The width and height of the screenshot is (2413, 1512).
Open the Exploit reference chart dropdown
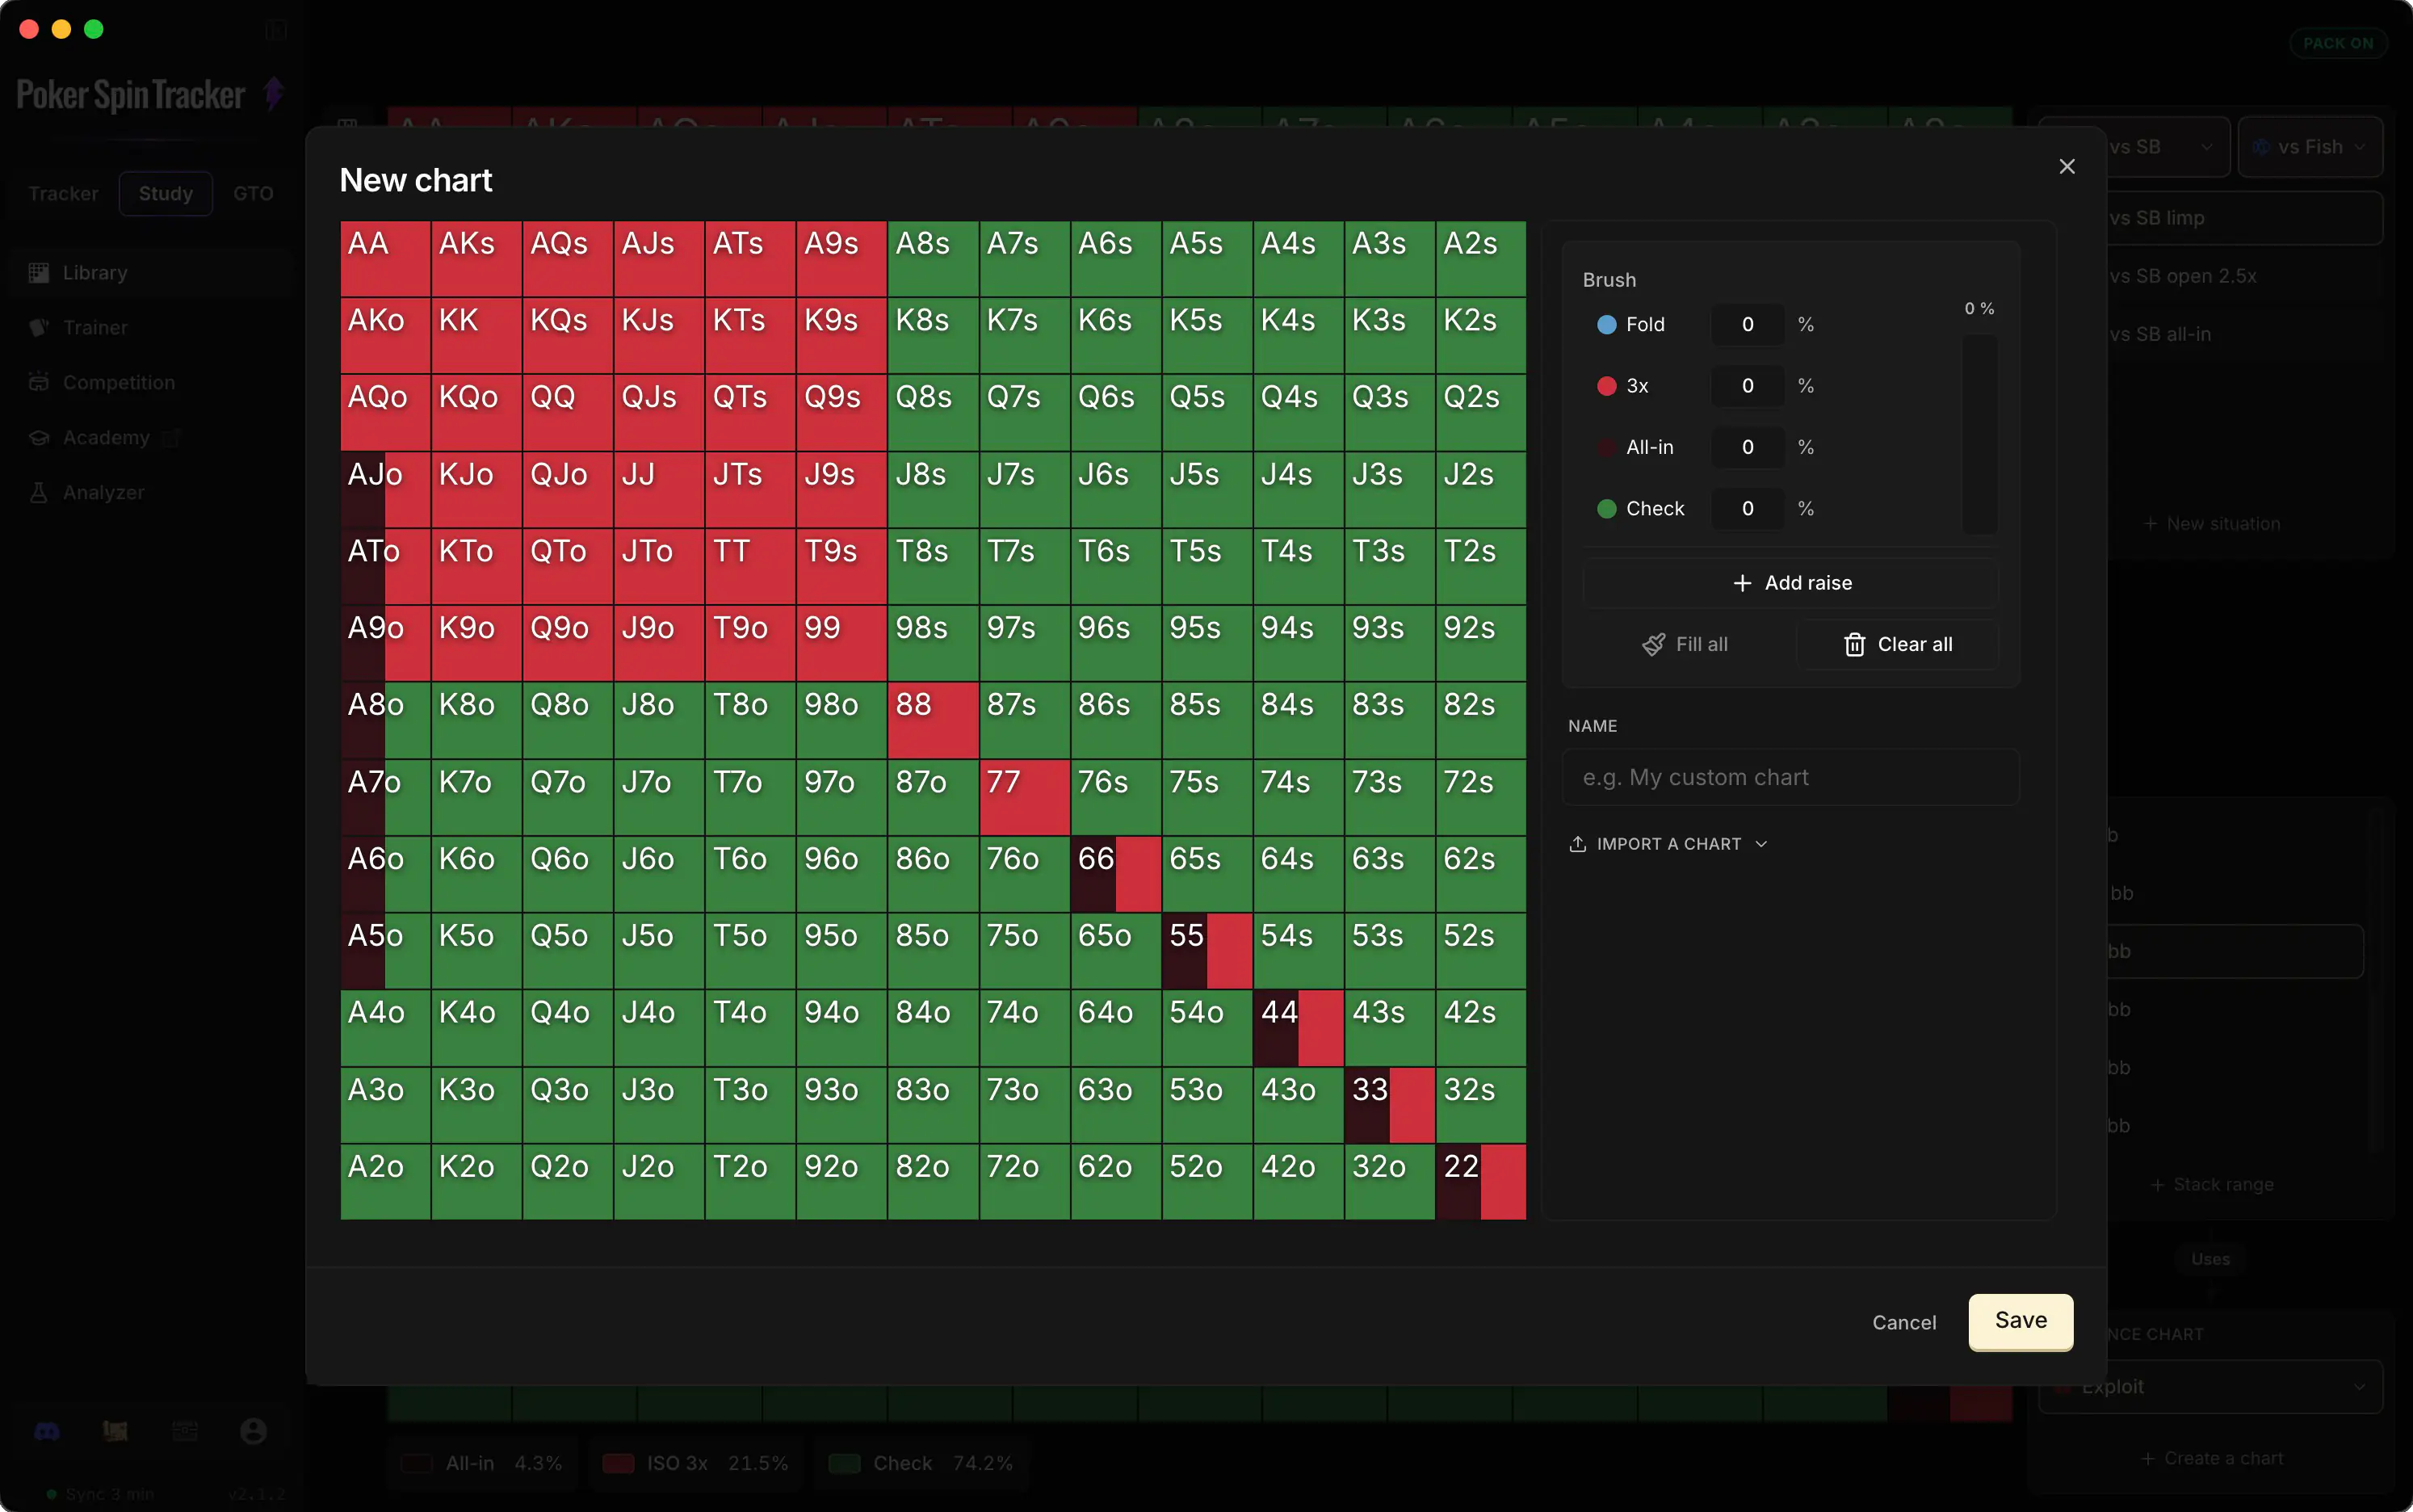click(x=2210, y=1387)
